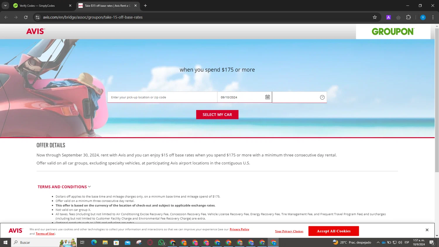Dismiss the cookie banner with the X
439x247 pixels.
[427, 230]
